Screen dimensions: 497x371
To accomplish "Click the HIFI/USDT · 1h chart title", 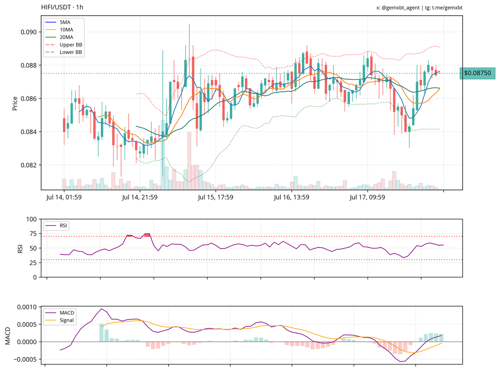I will pyautogui.click(x=62, y=7).
